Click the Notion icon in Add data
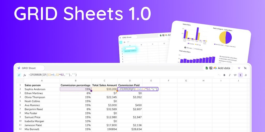 click(x=211, y=68)
